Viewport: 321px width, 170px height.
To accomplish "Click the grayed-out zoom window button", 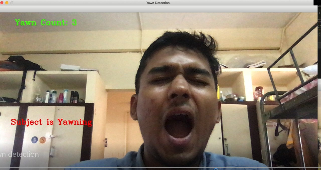I will [x=12, y=3].
